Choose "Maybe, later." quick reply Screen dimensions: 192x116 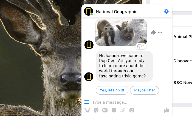(x=145, y=90)
